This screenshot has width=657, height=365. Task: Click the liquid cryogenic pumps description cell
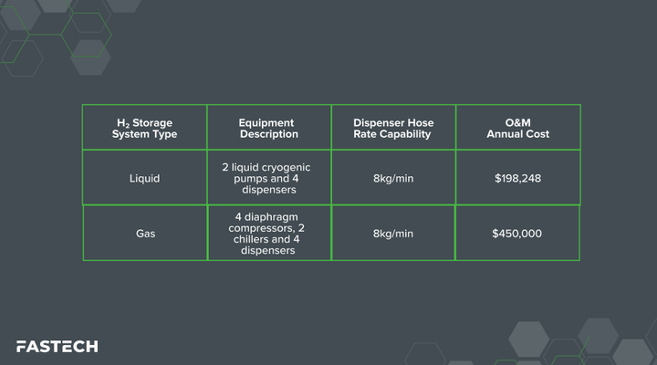[269, 178]
